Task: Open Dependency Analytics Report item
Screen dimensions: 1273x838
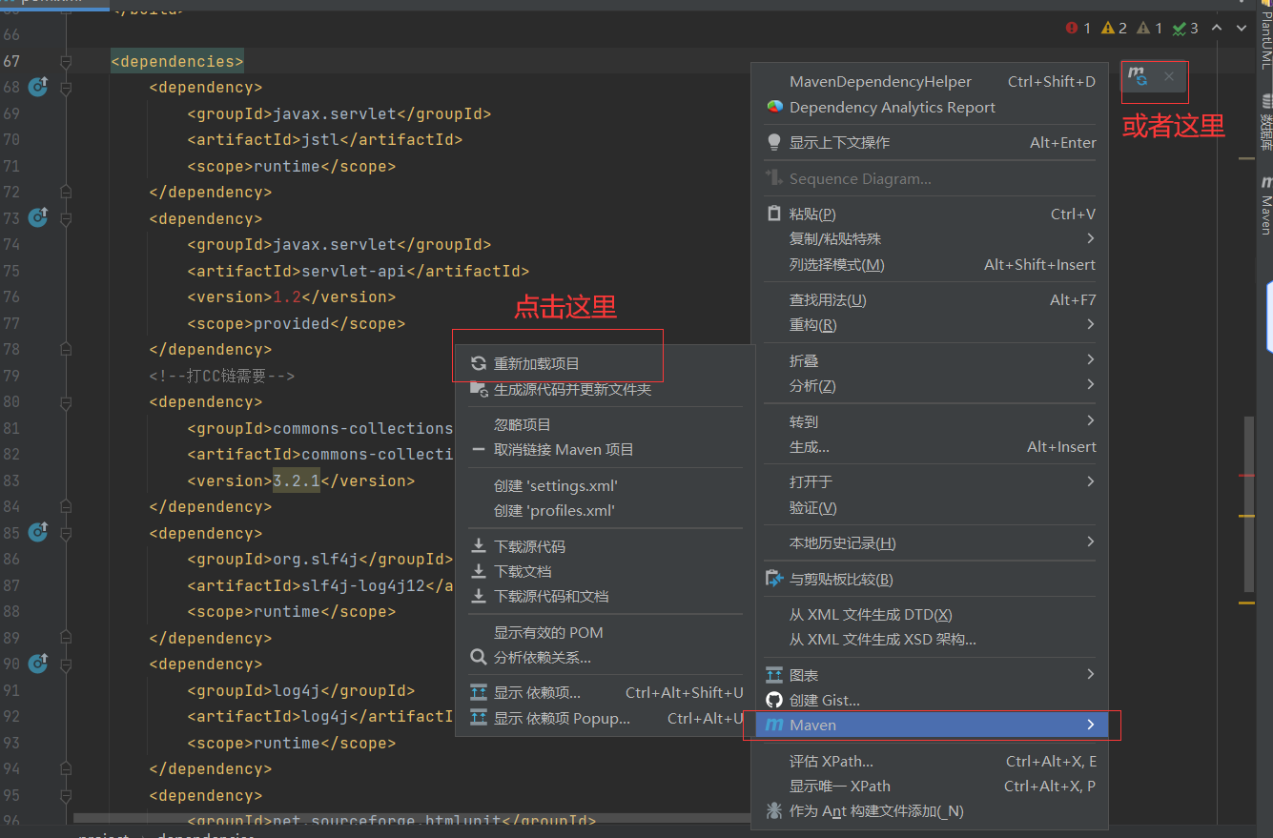Action: pyautogui.click(x=930, y=107)
